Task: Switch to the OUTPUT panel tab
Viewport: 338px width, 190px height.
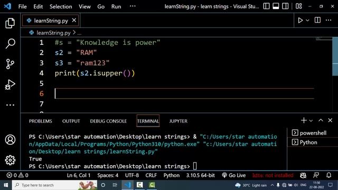Action: [71, 121]
